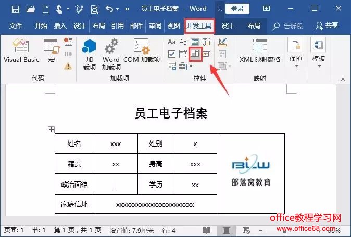Insert building block gallery content control
This screenshot has height=237, width=351.
[x=206, y=42]
